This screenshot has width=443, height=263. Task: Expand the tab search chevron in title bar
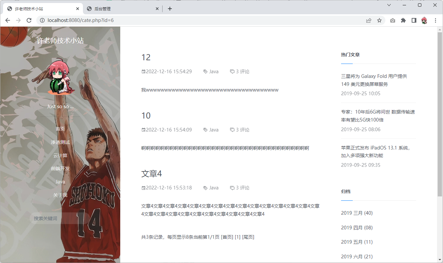pyautogui.click(x=389, y=5)
